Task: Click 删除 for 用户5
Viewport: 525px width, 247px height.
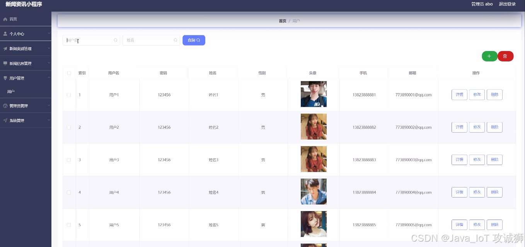Action: pos(494,225)
